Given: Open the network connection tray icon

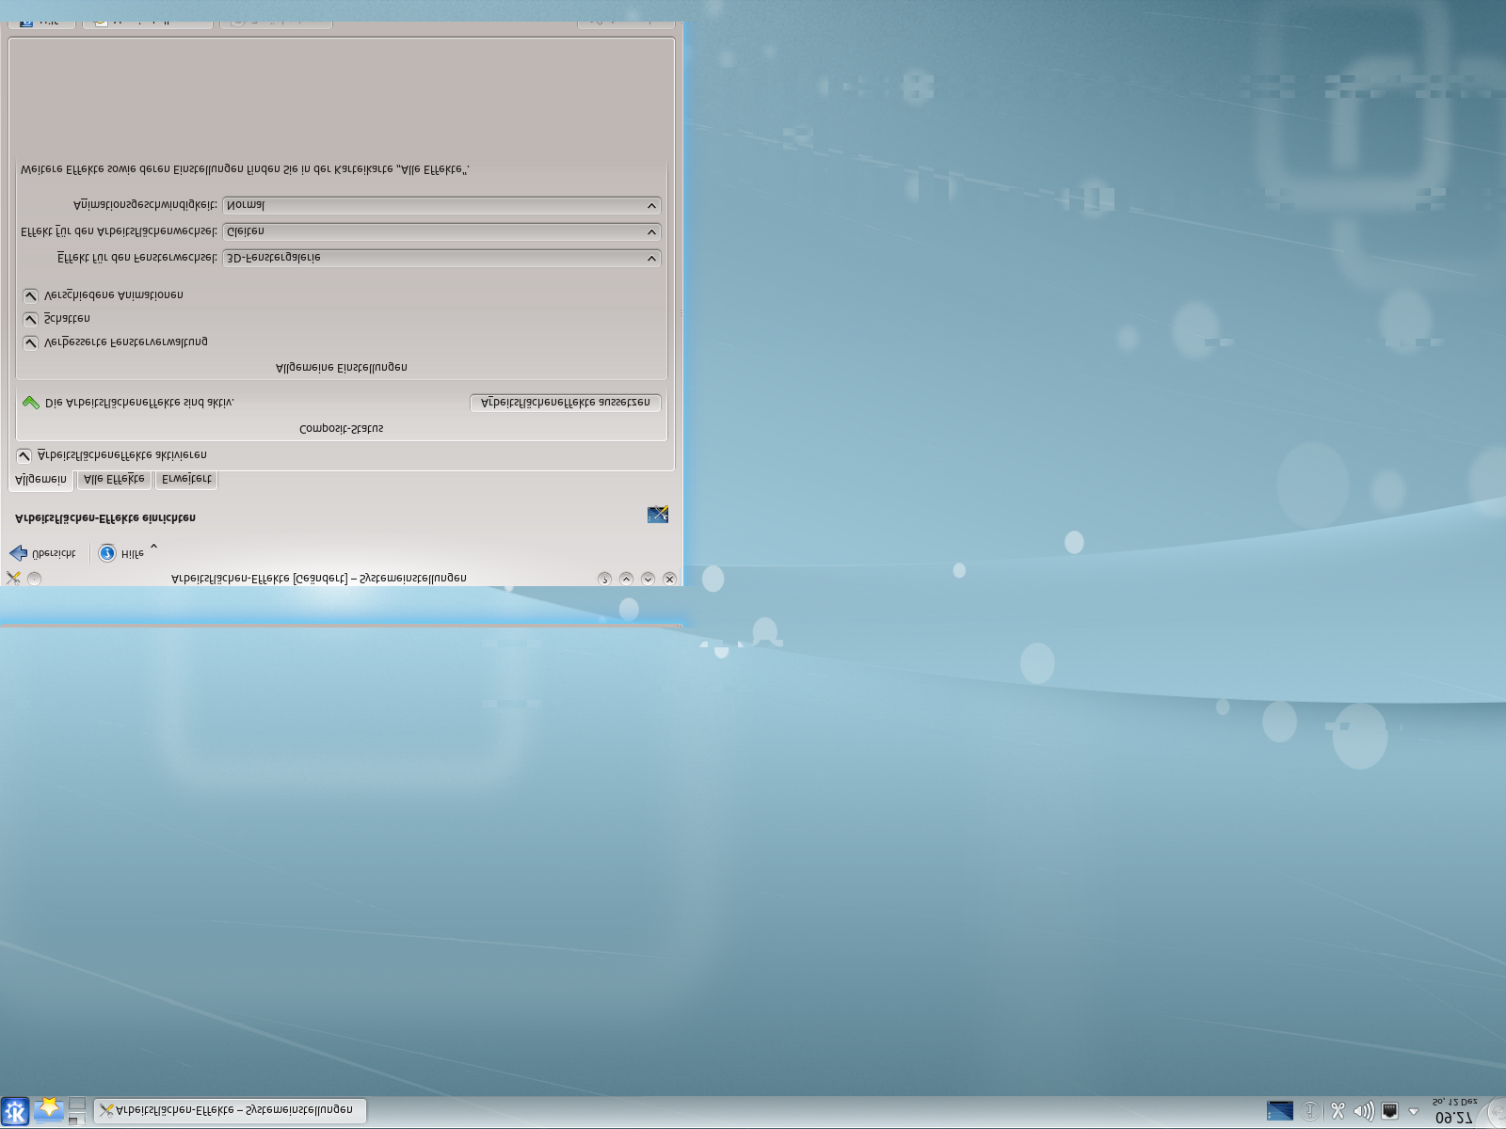Looking at the screenshot, I should tap(1389, 1111).
